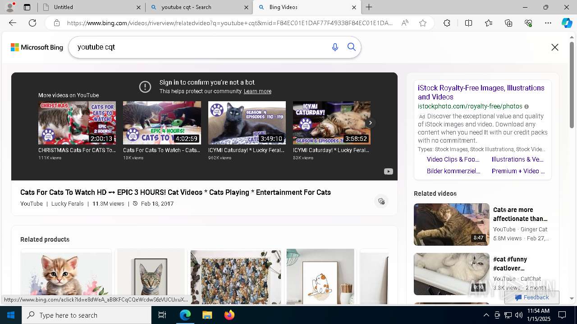Viewport: 577px width, 324px height.
Task: Open Video Clips & Foo... ad link
Action: point(453,159)
